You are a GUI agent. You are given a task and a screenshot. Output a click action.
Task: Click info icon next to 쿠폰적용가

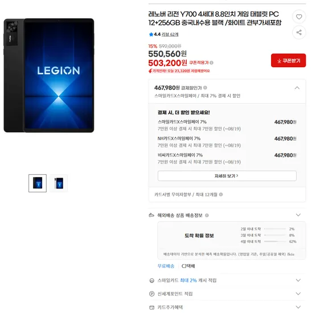coord(212,63)
